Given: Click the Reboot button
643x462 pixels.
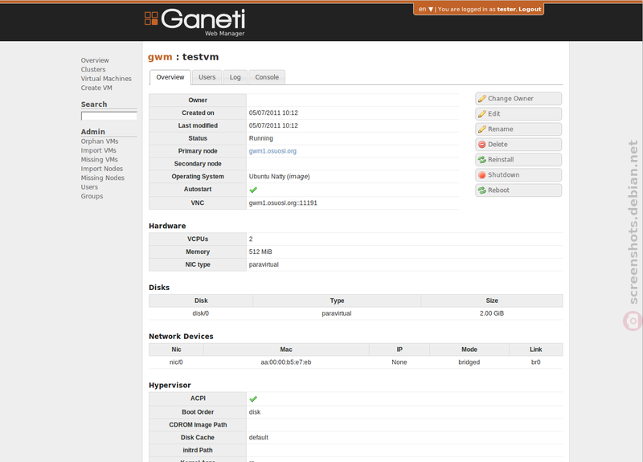Looking at the screenshot, I should pyautogui.click(x=518, y=190).
